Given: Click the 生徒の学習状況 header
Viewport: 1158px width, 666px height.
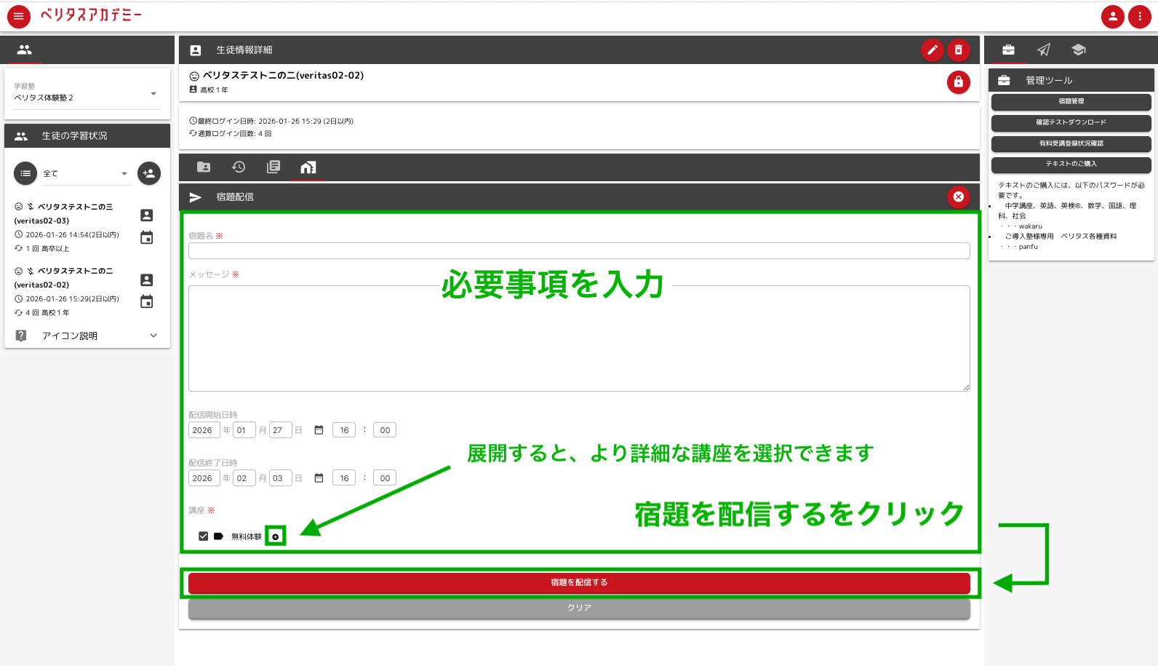Looking at the screenshot, I should click(87, 135).
